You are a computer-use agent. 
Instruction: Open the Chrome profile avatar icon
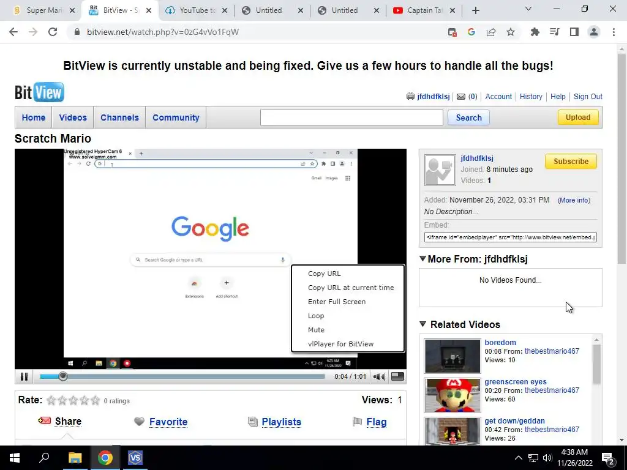tap(594, 32)
